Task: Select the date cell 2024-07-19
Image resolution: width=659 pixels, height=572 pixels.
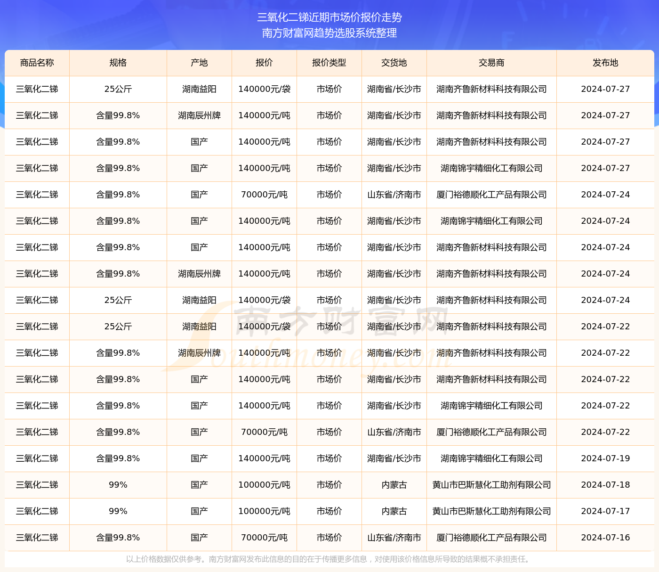Action: (605, 458)
